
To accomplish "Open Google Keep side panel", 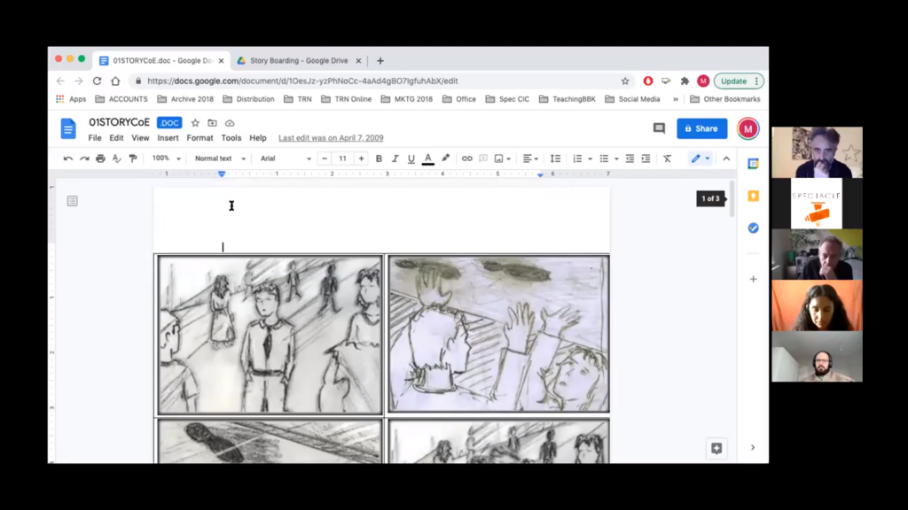I will click(753, 196).
